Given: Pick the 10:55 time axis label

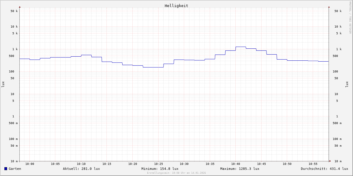Looking at the screenshot, I should click(x=313, y=164).
